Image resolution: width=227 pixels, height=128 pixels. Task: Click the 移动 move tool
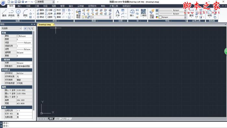click(x=40, y=17)
